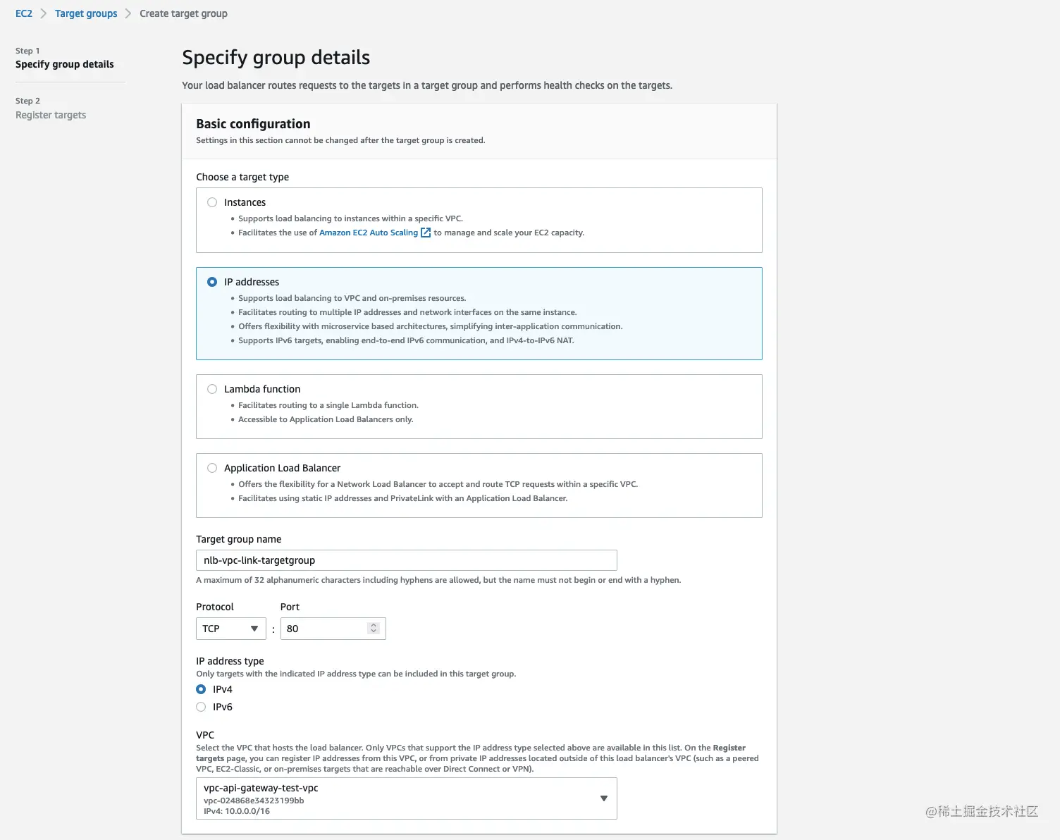The image size is (1060, 840).
Task: Select the Instances target type
Action: pos(212,202)
